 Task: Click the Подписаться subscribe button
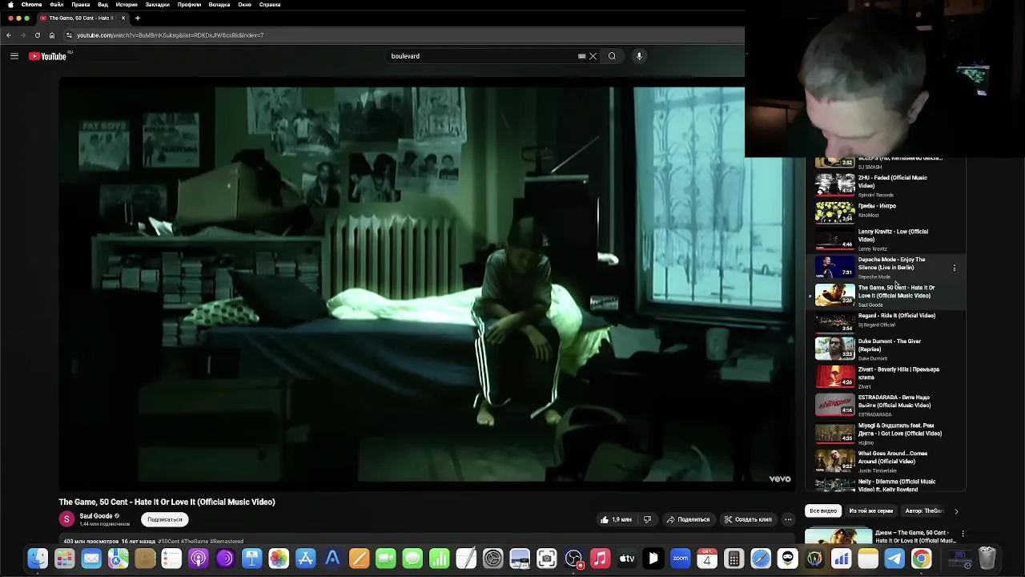[x=165, y=519]
